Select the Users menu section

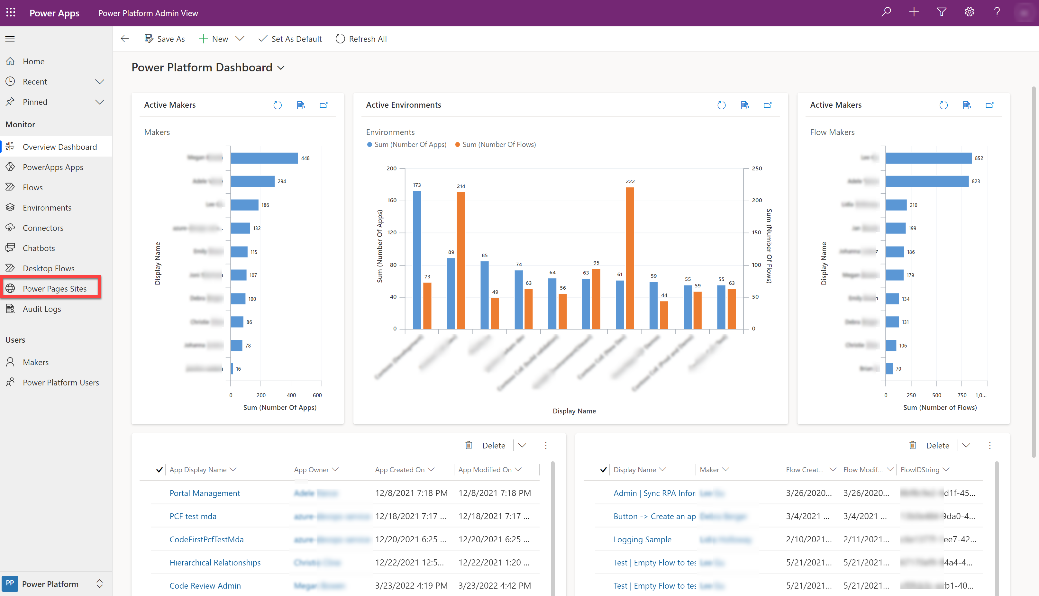[x=16, y=339]
